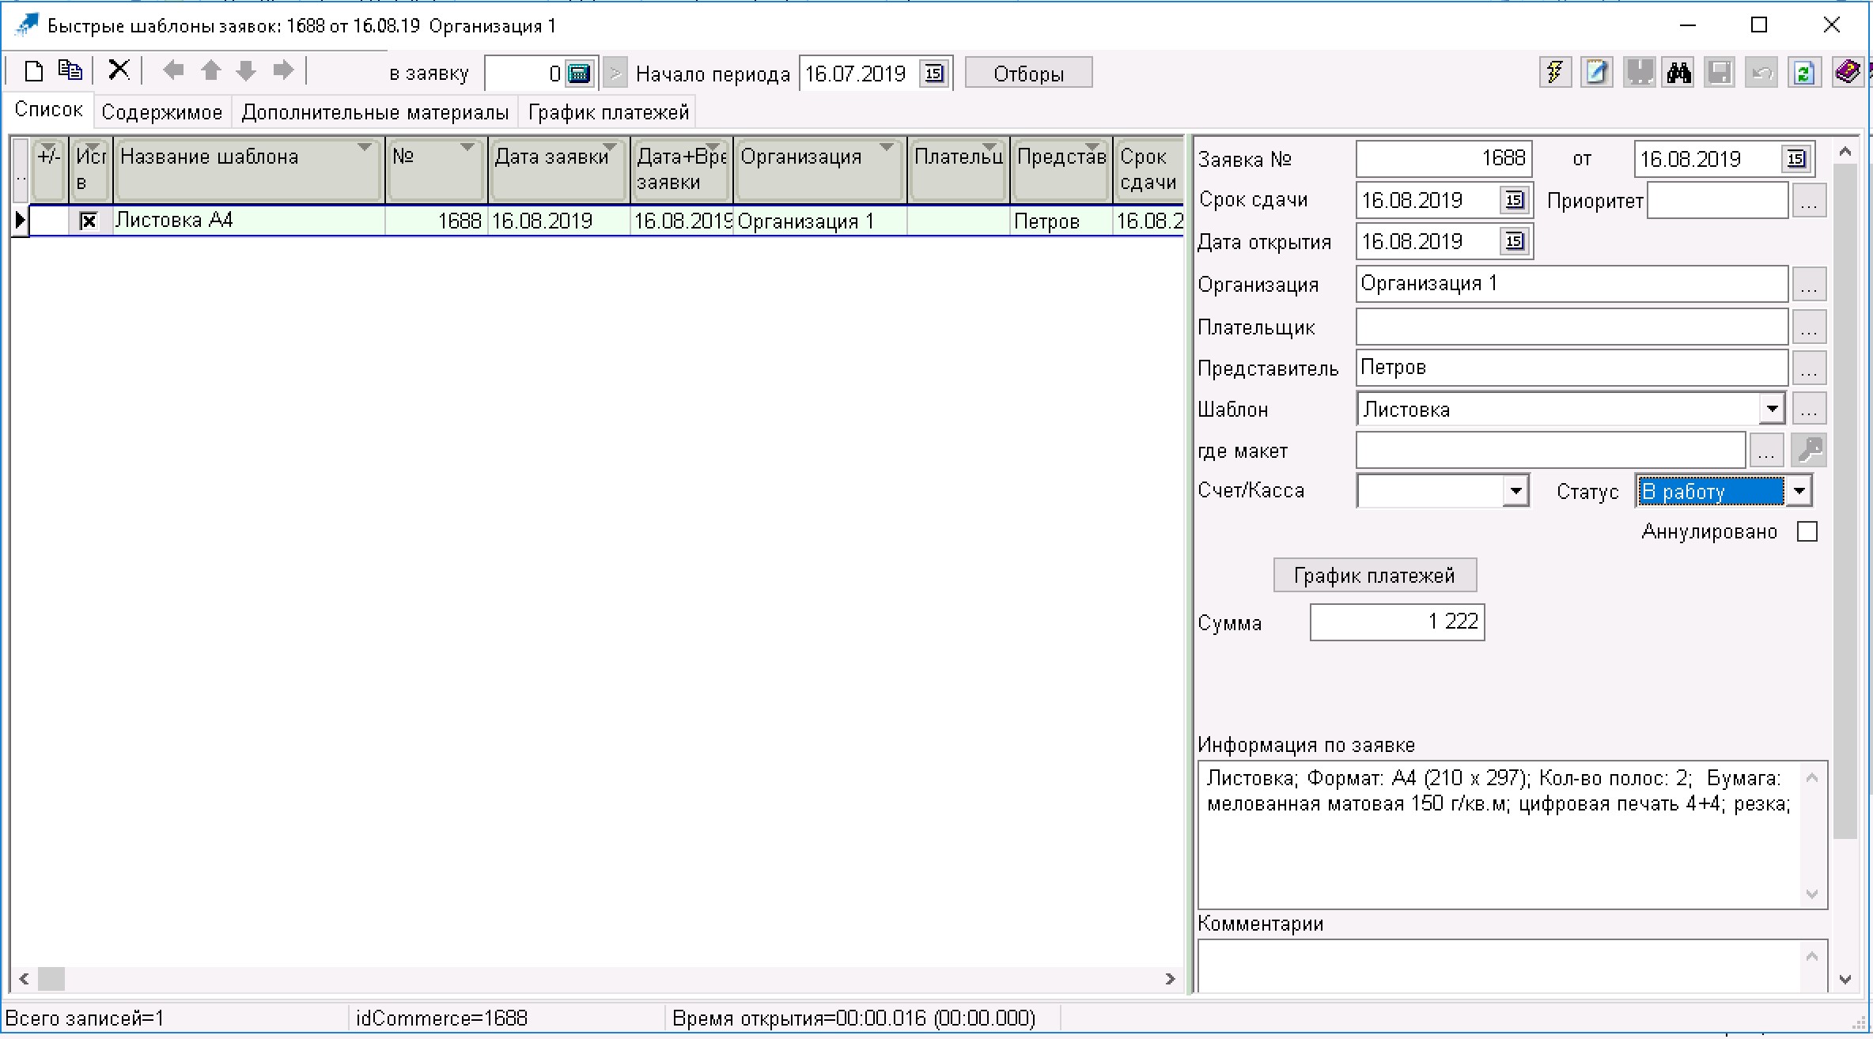Browse Приоритет with ellipsis button
Viewport: 1873px width, 1039px height.
[x=1809, y=201]
